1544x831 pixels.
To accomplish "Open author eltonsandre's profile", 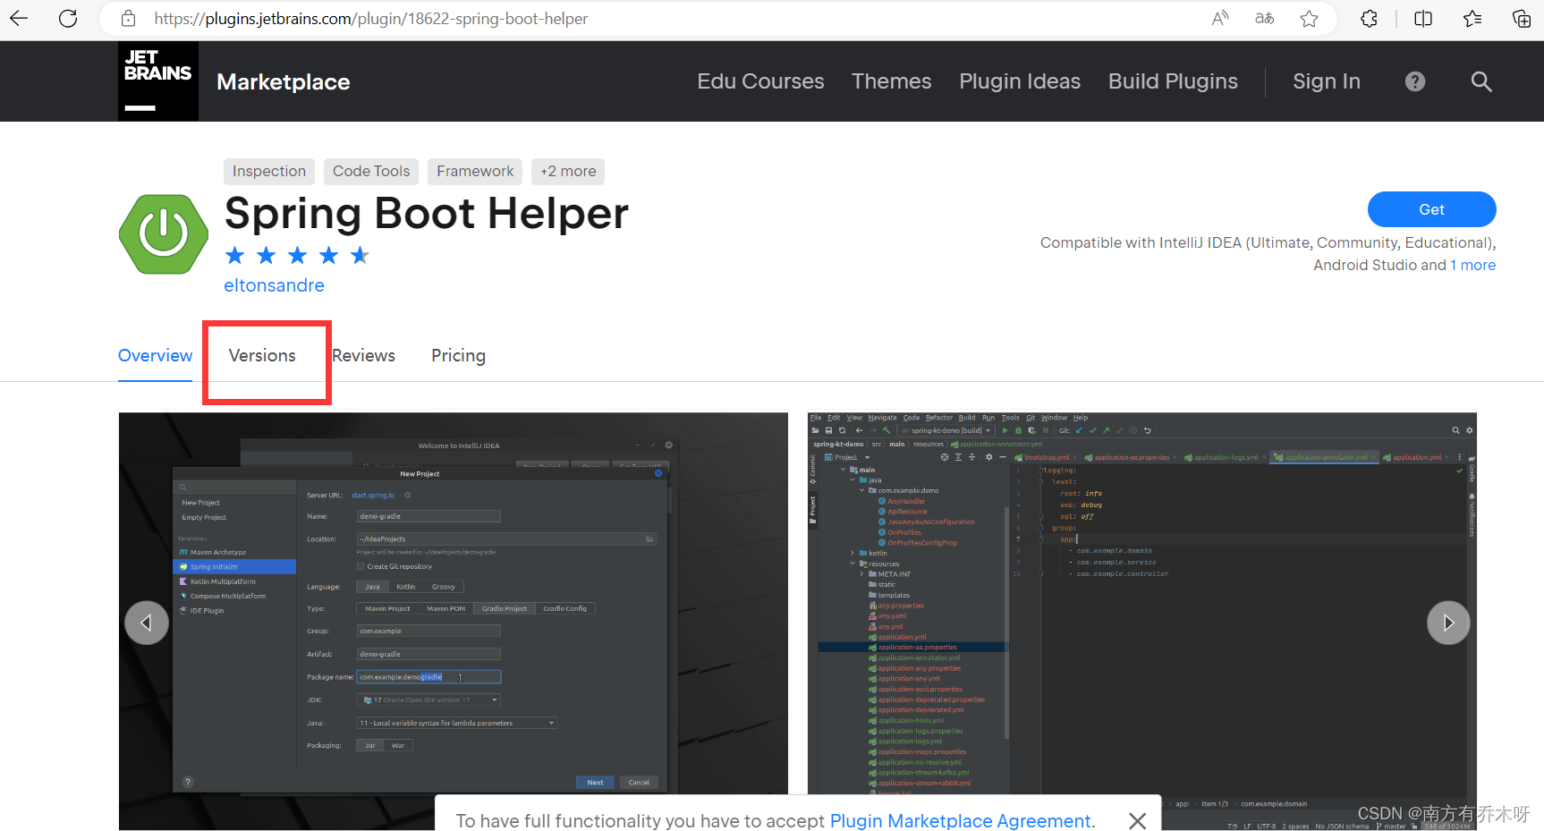I will pyautogui.click(x=274, y=285).
